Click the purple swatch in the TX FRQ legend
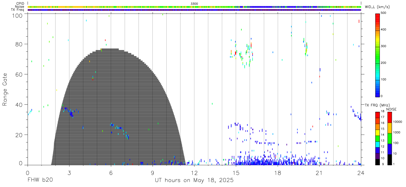The width and height of the screenshot is (406, 187). click(378, 156)
